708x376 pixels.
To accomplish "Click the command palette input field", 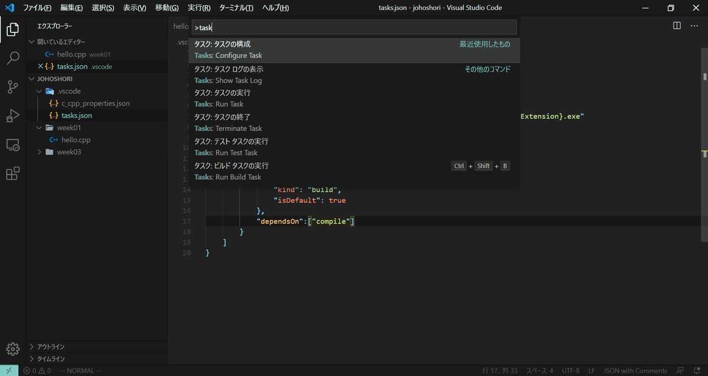I will [x=354, y=28].
